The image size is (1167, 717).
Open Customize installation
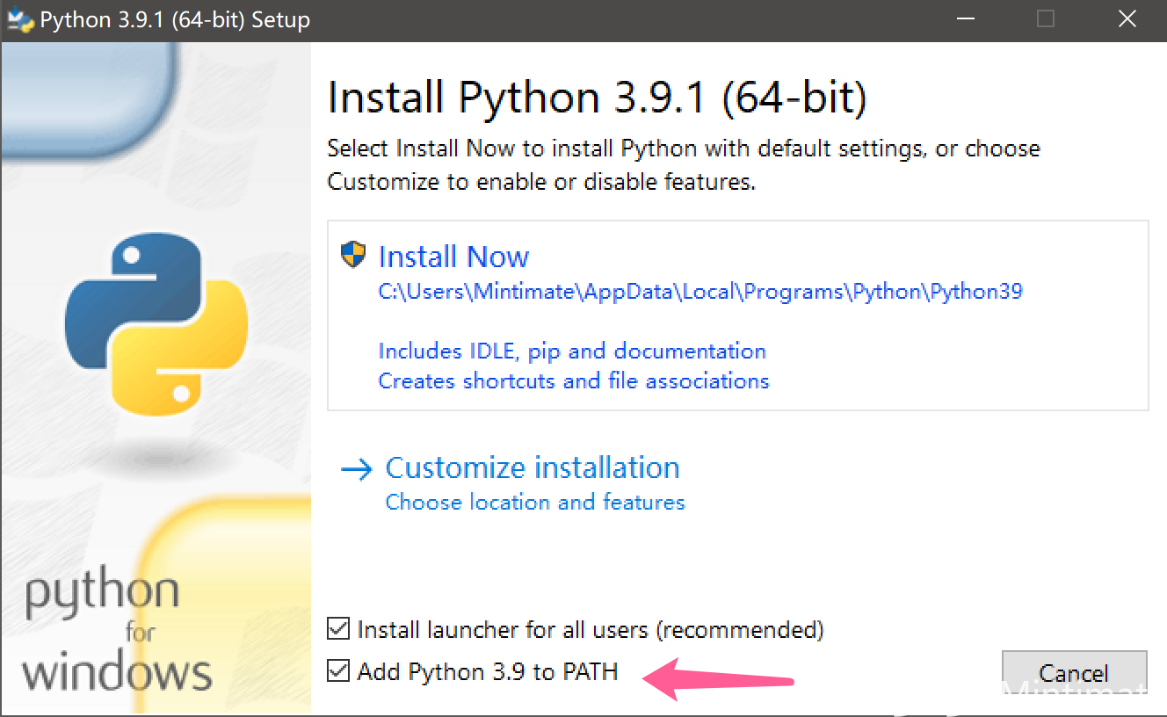click(x=532, y=467)
